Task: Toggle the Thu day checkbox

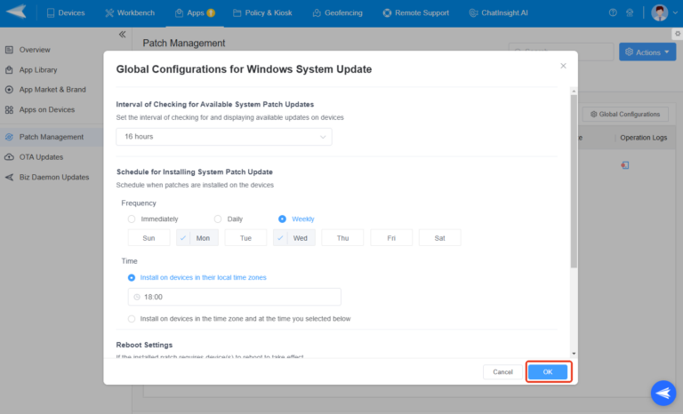Action: point(342,238)
